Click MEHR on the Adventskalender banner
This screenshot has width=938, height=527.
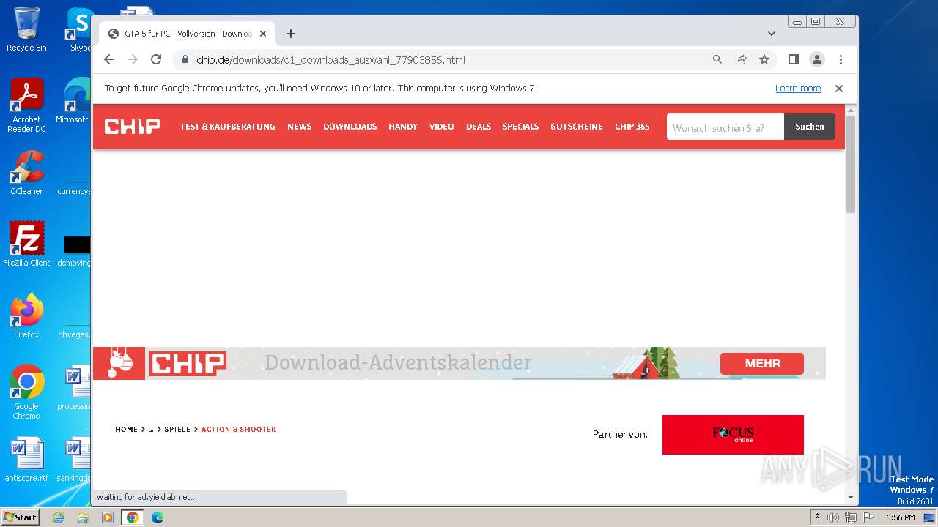coord(762,363)
